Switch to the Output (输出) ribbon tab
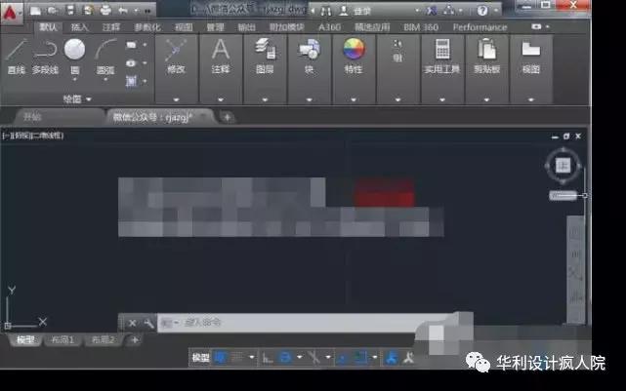The height and width of the screenshot is (391, 626). pyautogui.click(x=246, y=27)
